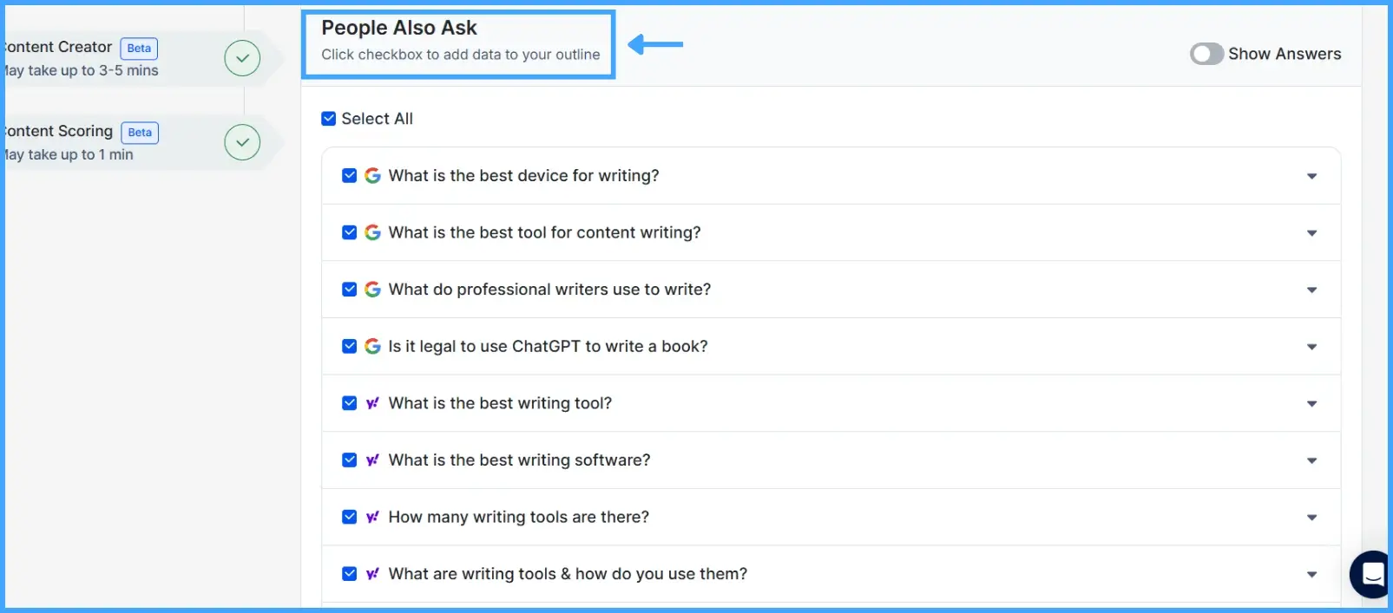Screen dimensions: 1393x613
Task: Uncheck the Select All checkbox
Action: pos(328,118)
